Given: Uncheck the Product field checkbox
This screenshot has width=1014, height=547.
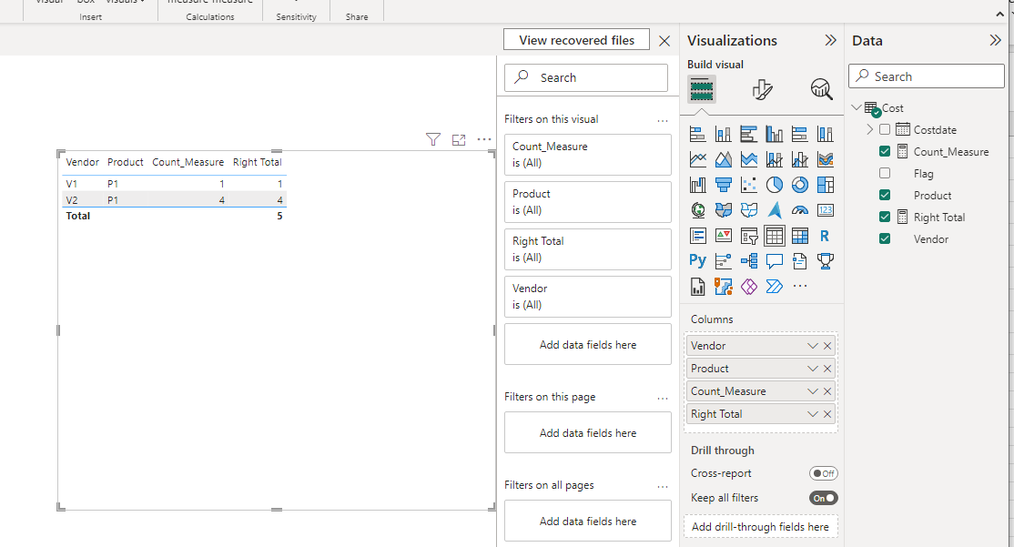Looking at the screenshot, I should (x=885, y=196).
